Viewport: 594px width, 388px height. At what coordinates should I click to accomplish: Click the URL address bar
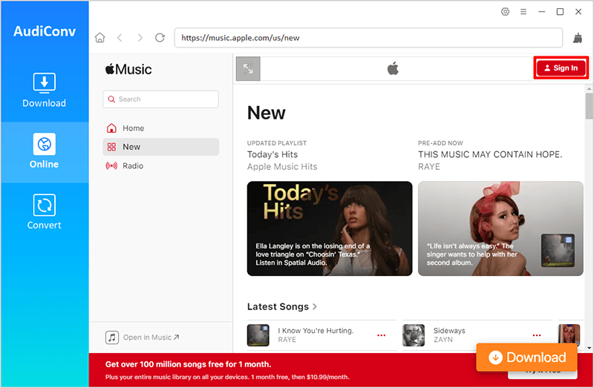[368, 38]
